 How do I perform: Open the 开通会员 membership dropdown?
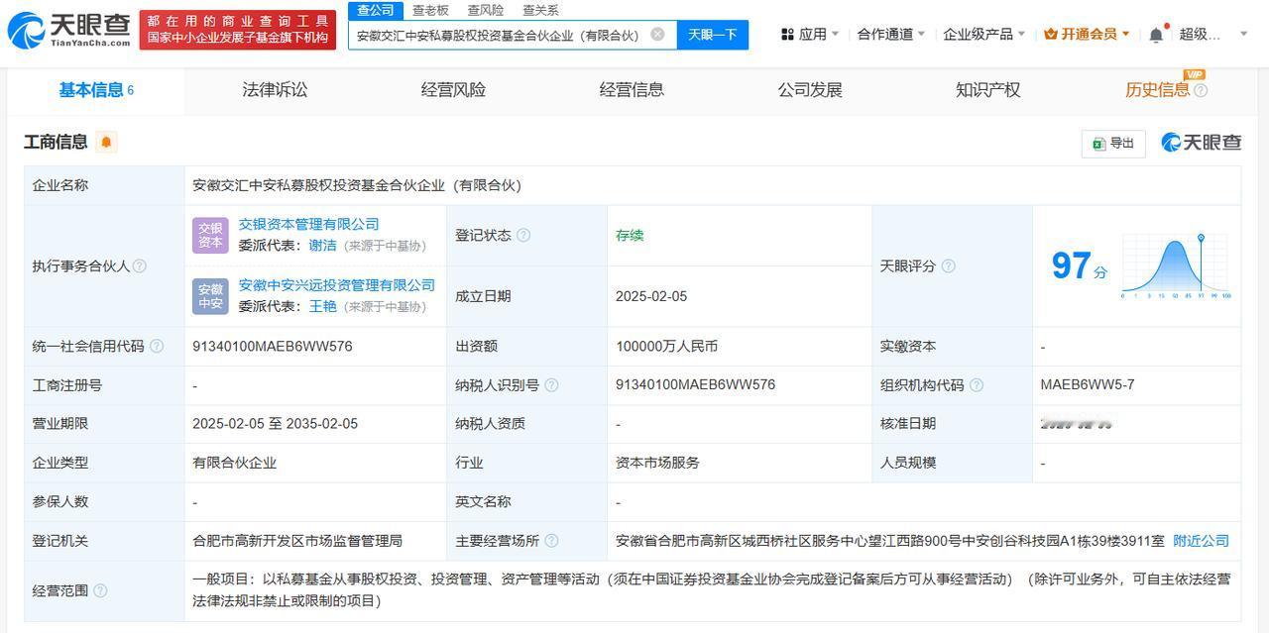point(1087,34)
